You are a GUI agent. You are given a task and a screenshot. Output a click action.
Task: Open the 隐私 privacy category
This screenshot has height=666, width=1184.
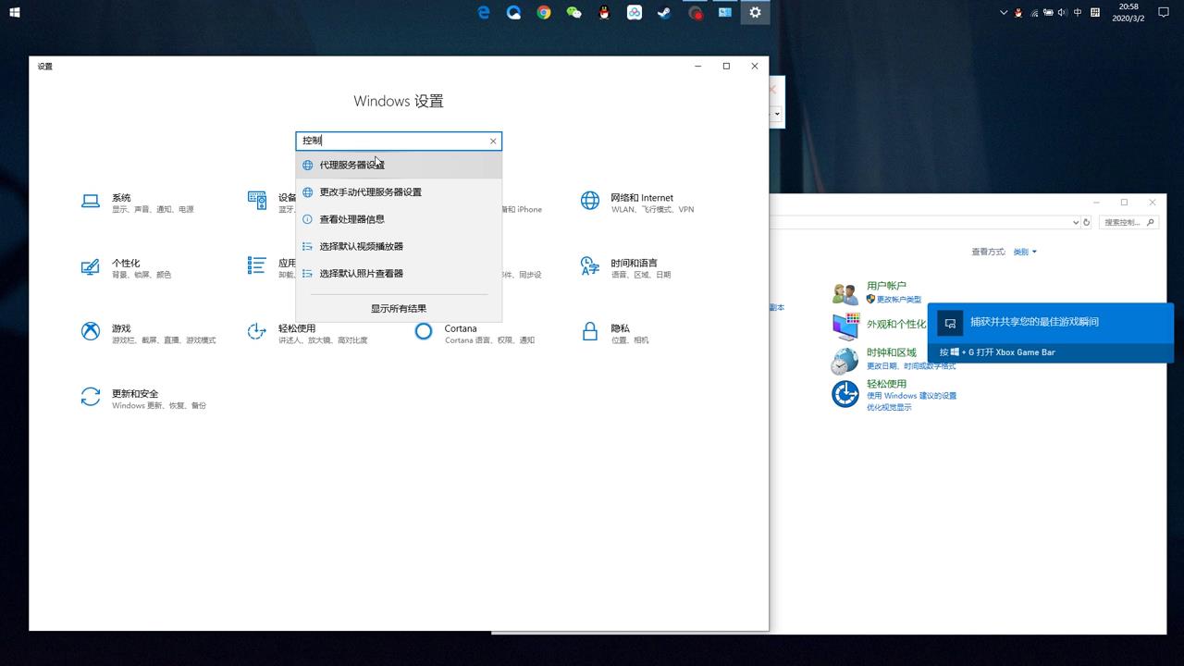614,333
